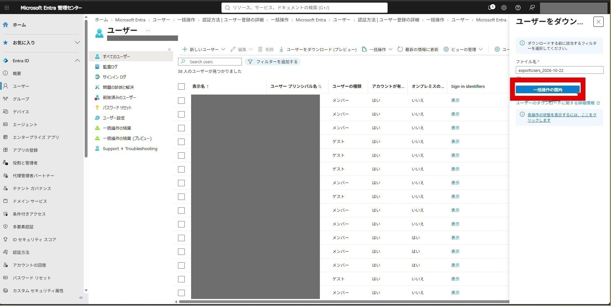
Task: Open エージェント in the left sidebar
Action: (x=25, y=125)
